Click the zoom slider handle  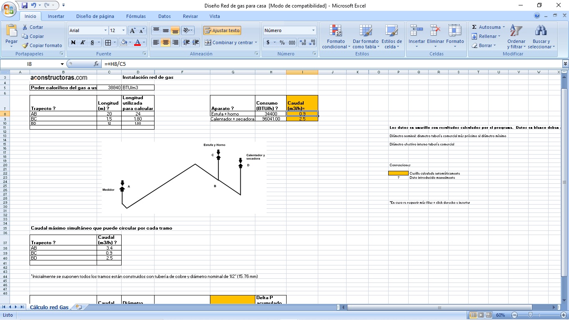click(530, 315)
